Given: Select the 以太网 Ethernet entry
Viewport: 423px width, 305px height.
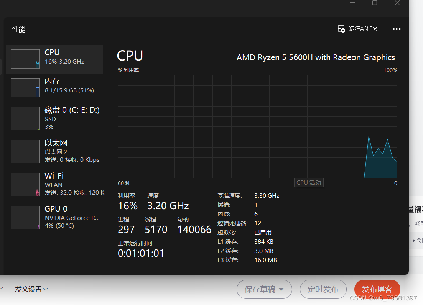Looking at the screenshot, I should (x=54, y=151).
